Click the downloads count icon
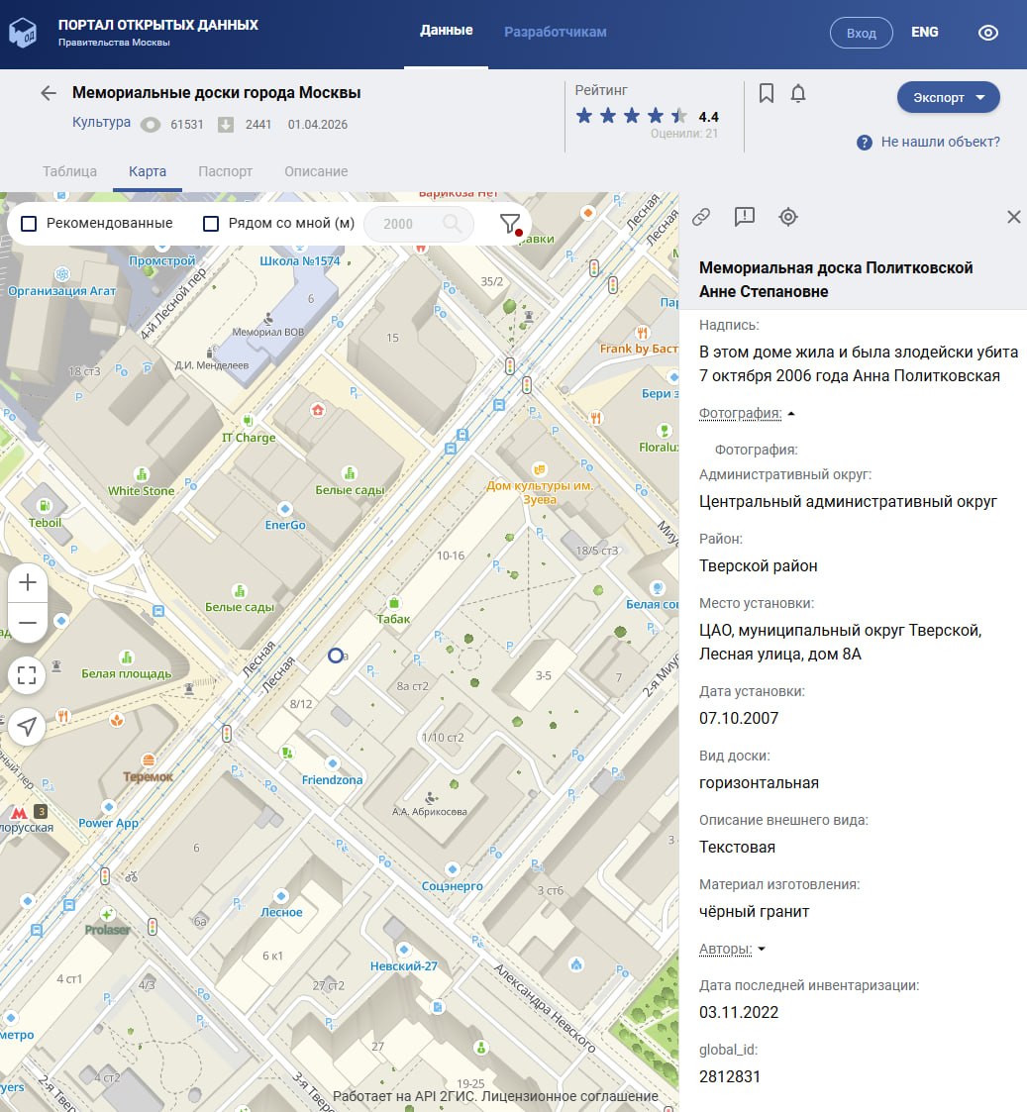Viewport: 1027px width, 1112px height. coord(225,125)
